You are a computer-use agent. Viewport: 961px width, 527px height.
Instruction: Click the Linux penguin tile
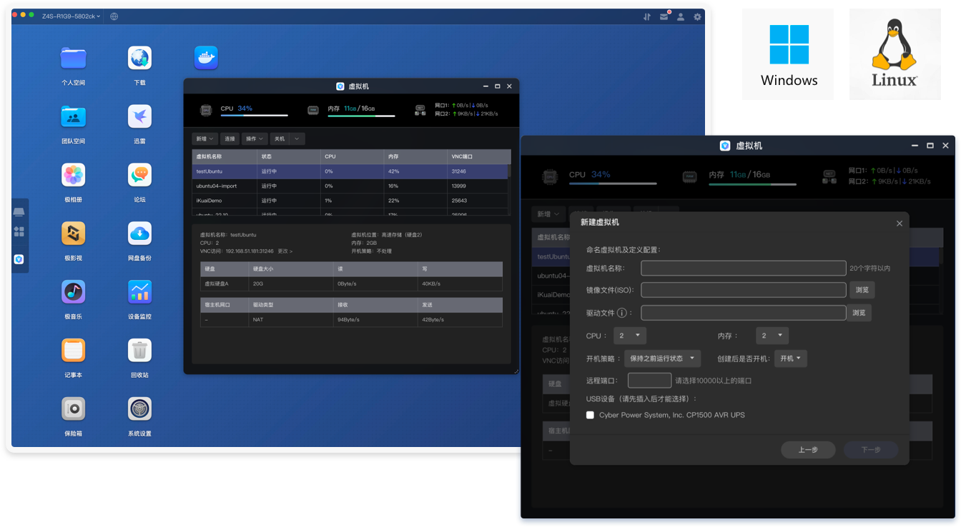click(895, 54)
